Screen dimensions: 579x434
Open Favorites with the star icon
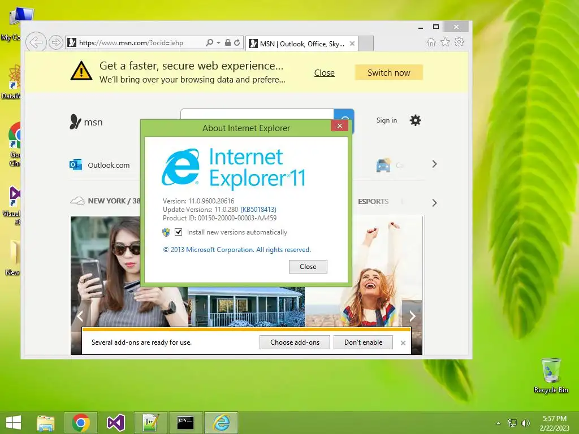click(446, 42)
